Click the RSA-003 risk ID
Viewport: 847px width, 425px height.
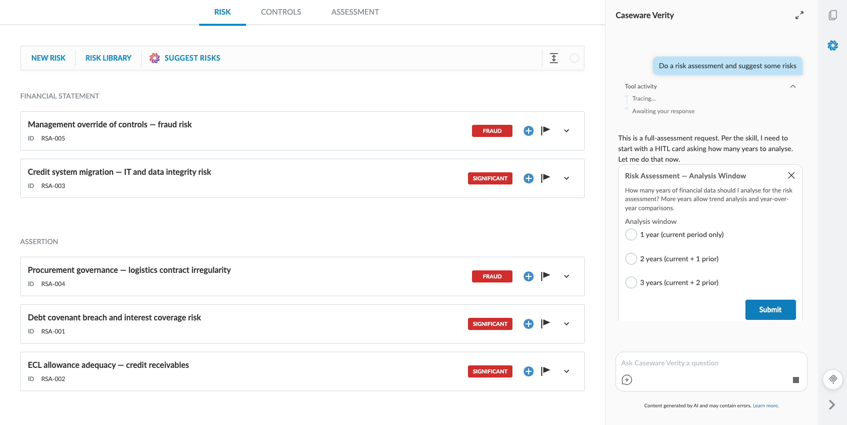click(x=53, y=186)
